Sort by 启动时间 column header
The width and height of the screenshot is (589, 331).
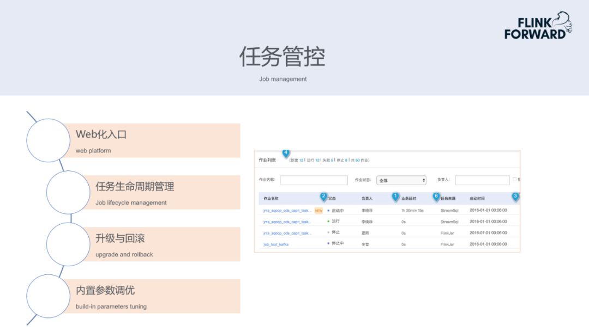point(477,198)
